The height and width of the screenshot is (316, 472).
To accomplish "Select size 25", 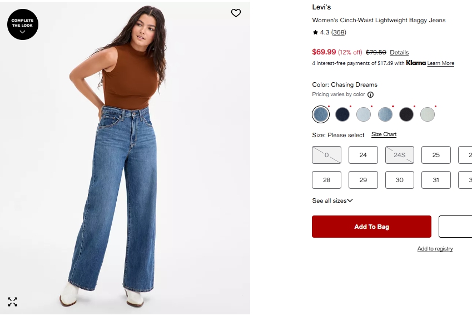I will 436,155.
